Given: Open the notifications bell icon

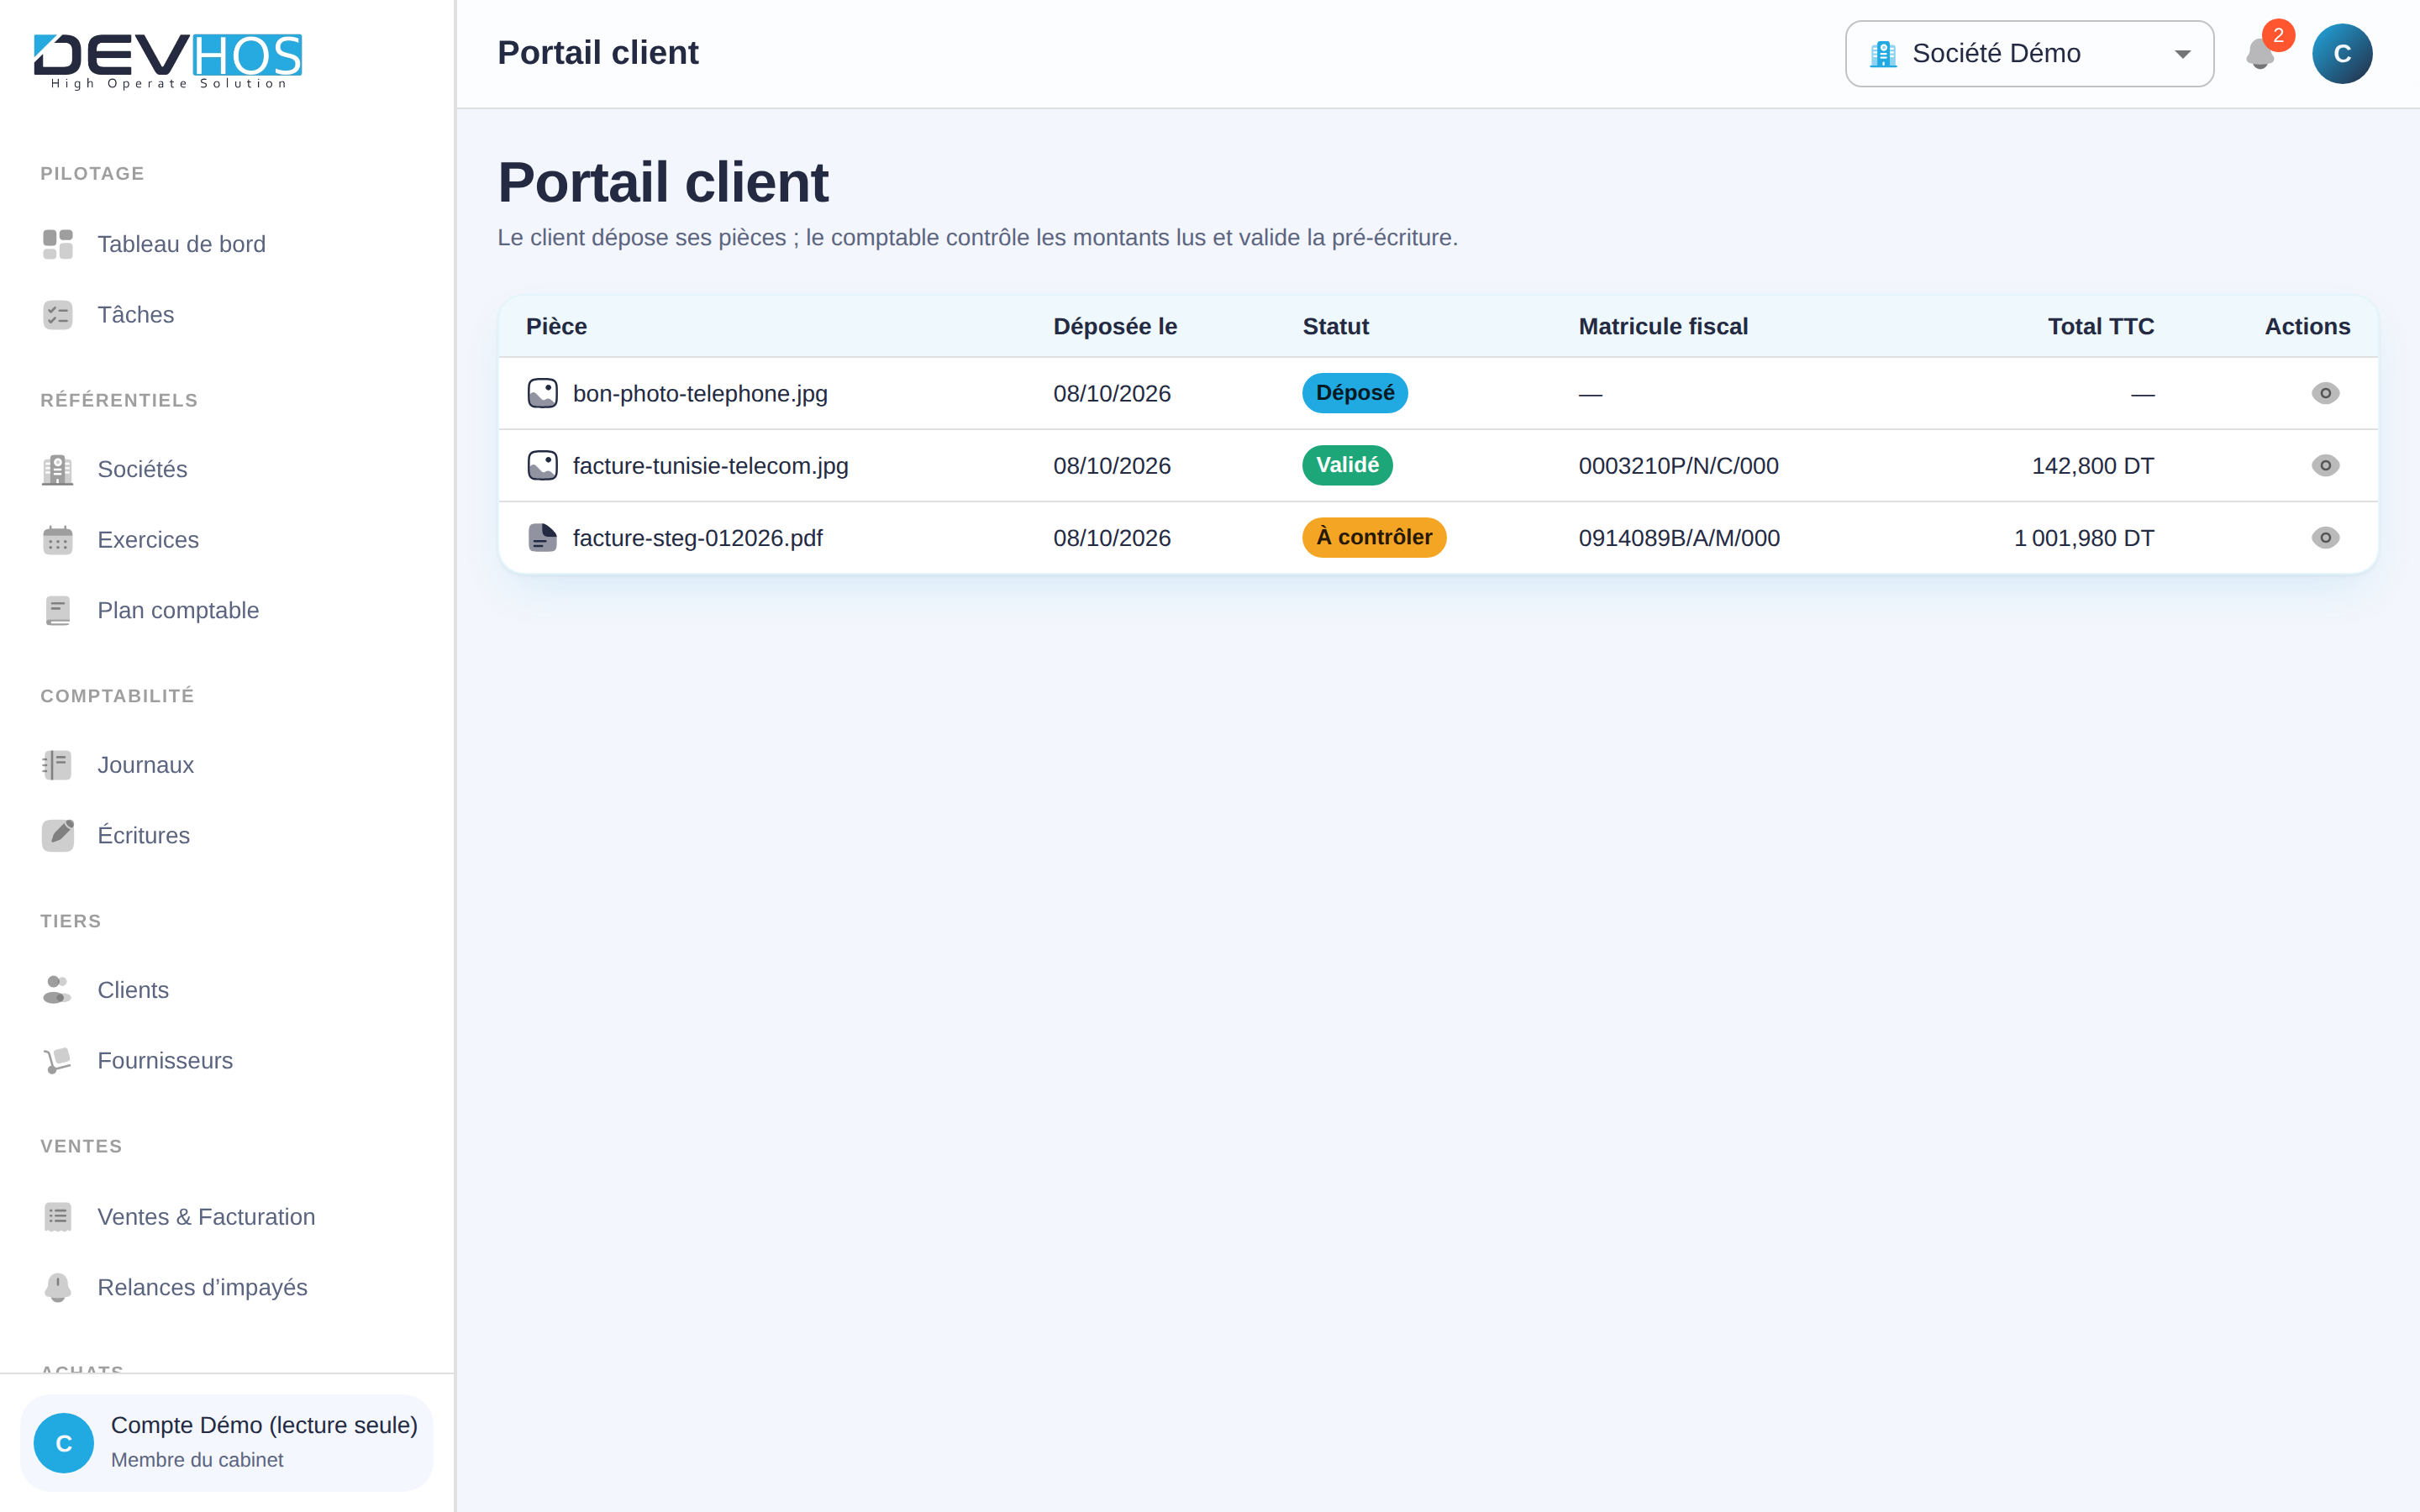Looking at the screenshot, I should (x=2259, y=54).
